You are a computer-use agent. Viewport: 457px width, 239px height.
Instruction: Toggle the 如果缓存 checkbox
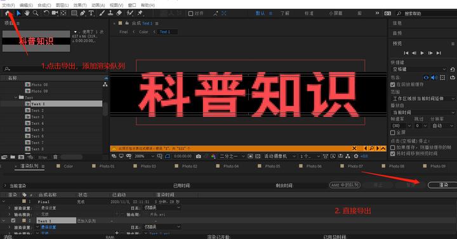coord(393,148)
